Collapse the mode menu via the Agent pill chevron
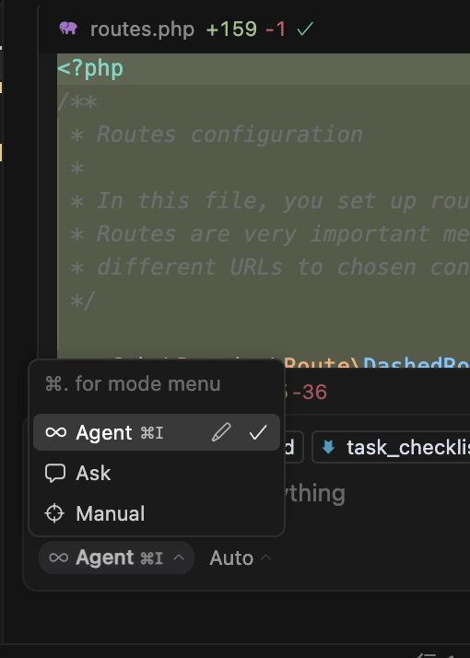The width and height of the screenshot is (470, 658). (179, 558)
